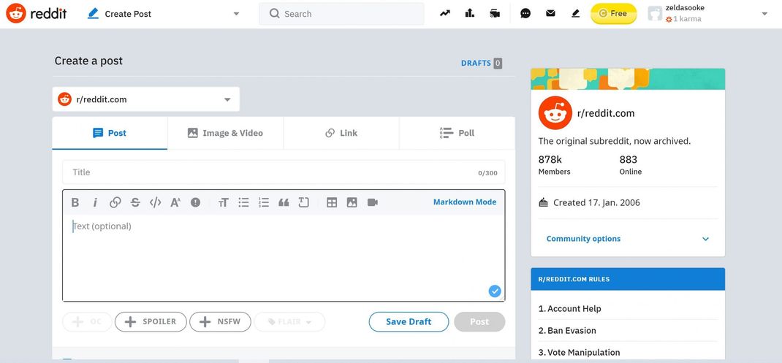This screenshot has height=363, width=782.
Task: Select the Post tab
Action: tap(110, 133)
